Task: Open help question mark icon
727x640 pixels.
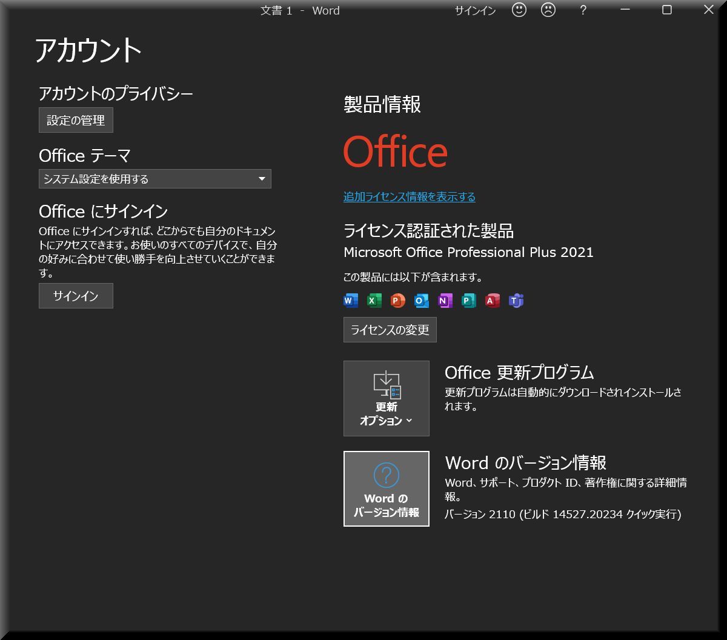Action: pyautogui.click(x=583, y=10)
